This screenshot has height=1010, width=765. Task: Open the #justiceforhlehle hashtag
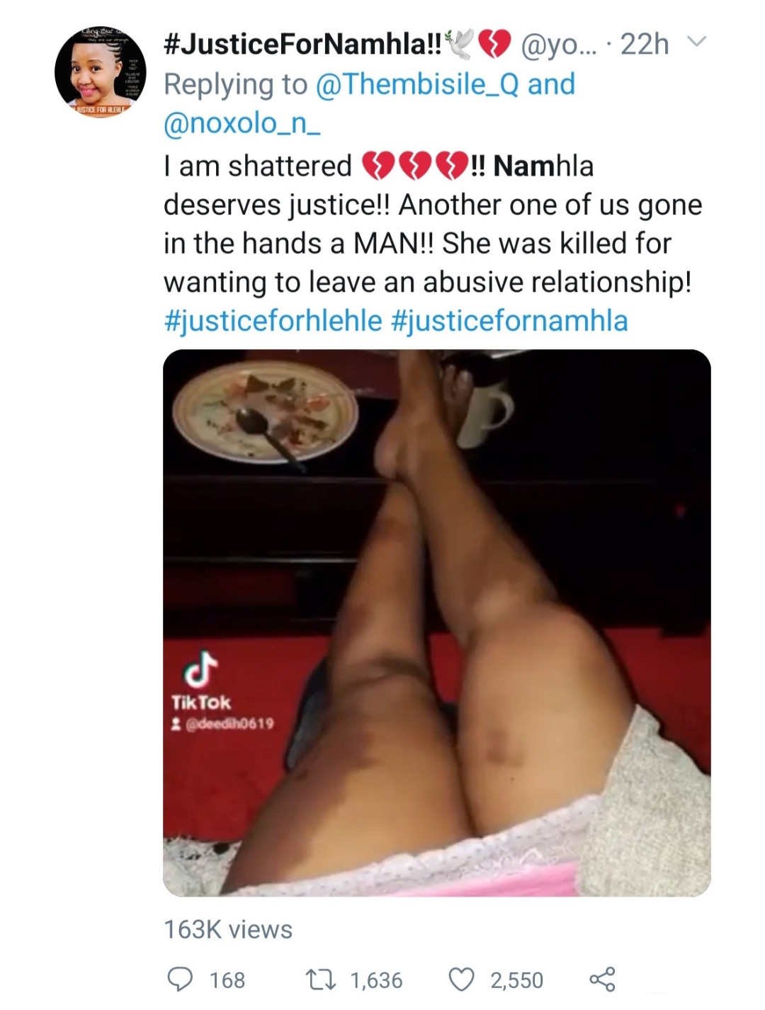click(x=273, y=320)
